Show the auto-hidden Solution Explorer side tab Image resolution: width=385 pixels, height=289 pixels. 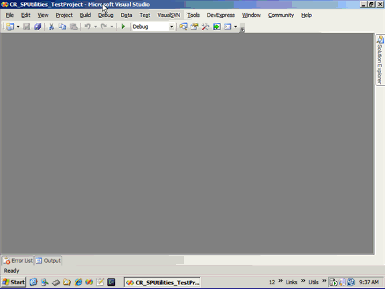click(380, 60)
